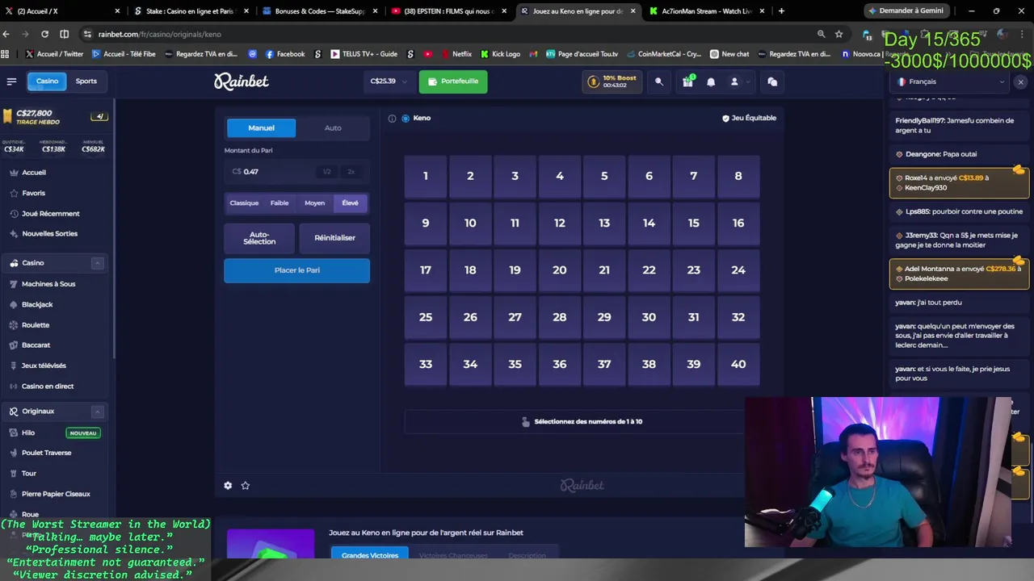This screenshot has height=581, width=1034.
Task: Open the user profile icon
Action: [734, 82]
